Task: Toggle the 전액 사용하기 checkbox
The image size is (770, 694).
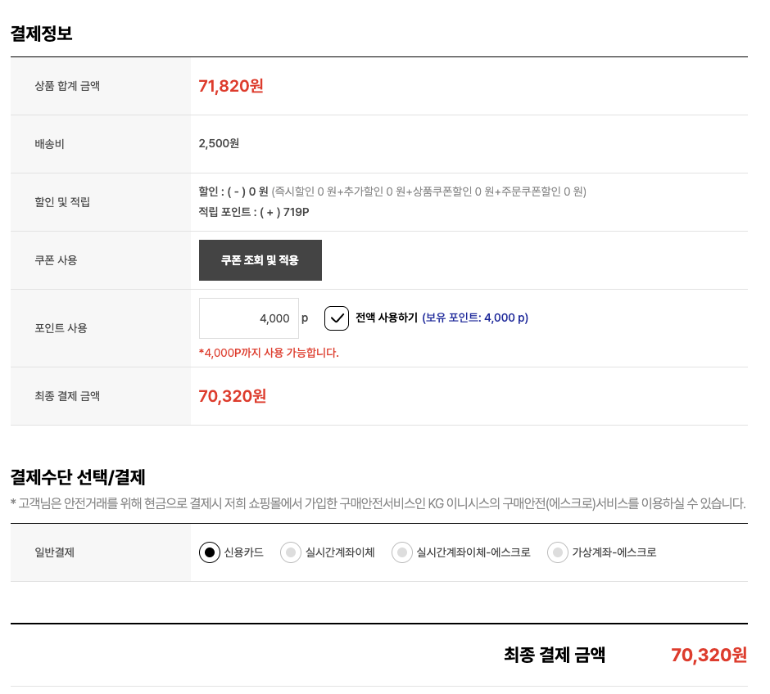Action: 337,318
